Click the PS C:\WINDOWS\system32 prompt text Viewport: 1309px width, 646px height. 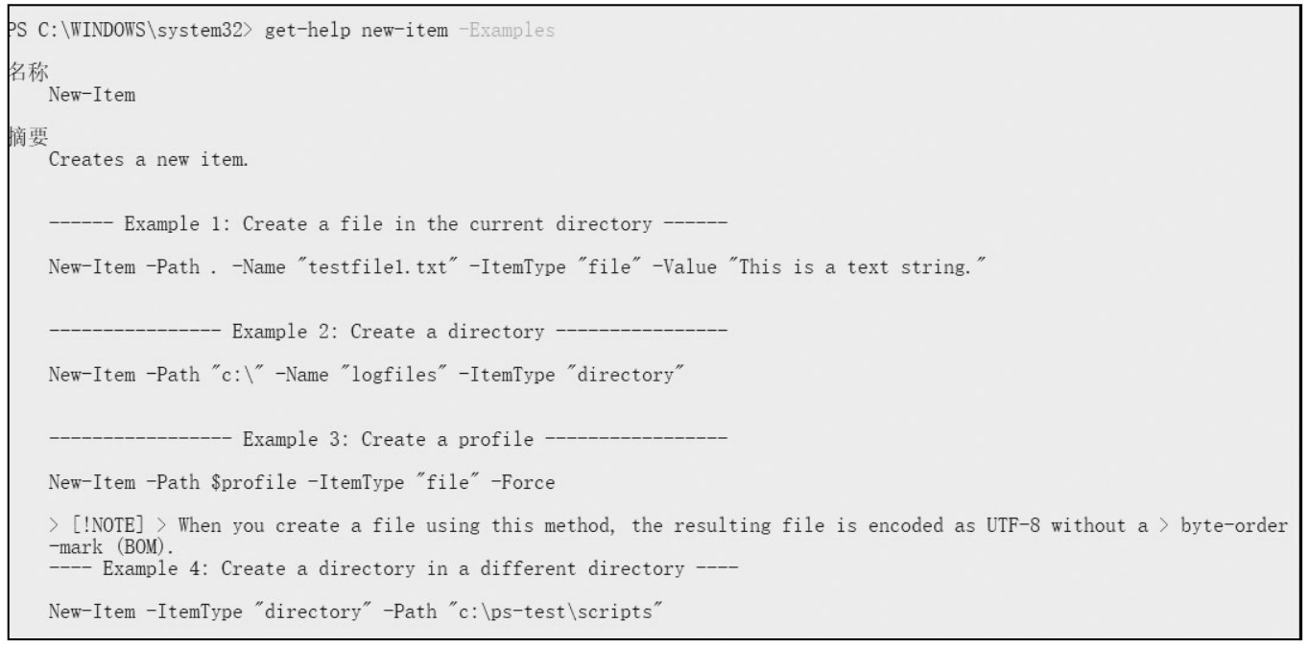[125, 31]
